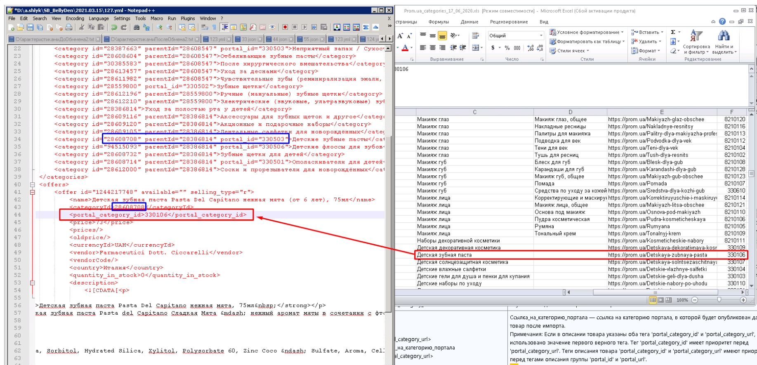Start macro recording with the red record icon

(x=285, y=28)
